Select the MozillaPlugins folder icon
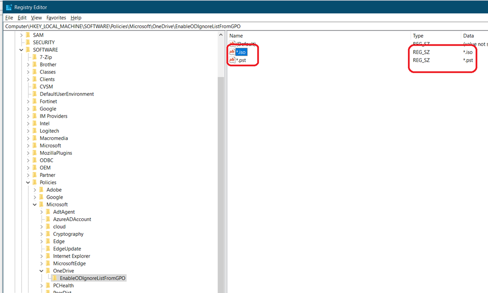Screen dimensions: 488x293 tap(35, 153)
